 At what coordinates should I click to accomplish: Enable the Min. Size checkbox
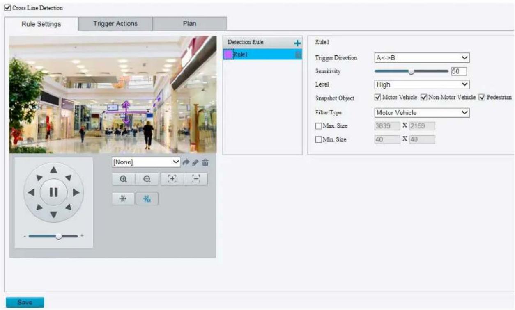[318, 140]
